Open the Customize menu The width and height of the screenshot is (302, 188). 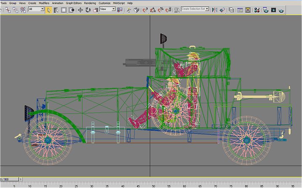105,3
